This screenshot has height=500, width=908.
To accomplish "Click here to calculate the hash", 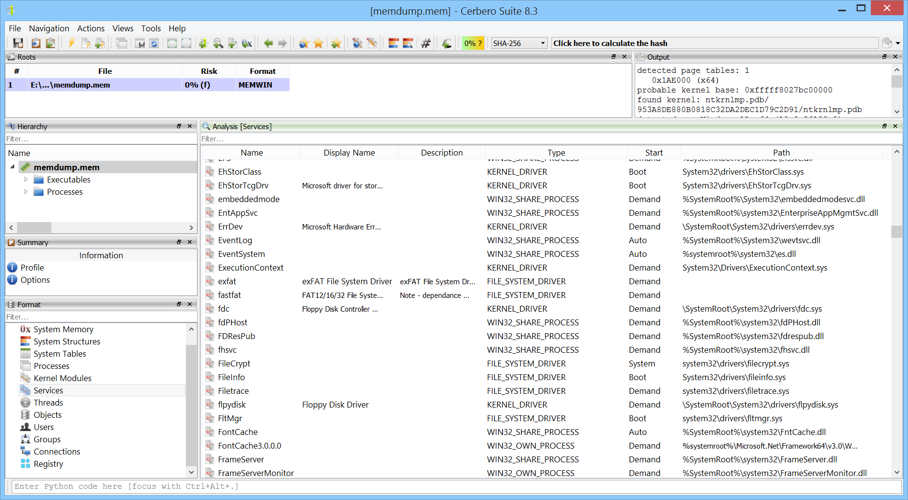I will tap(714, 43).
